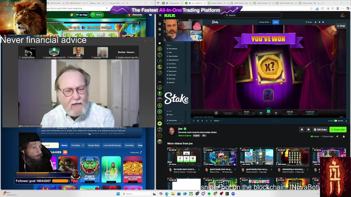
Task: Expand game description with down chevron
Action: coord(89,134)
